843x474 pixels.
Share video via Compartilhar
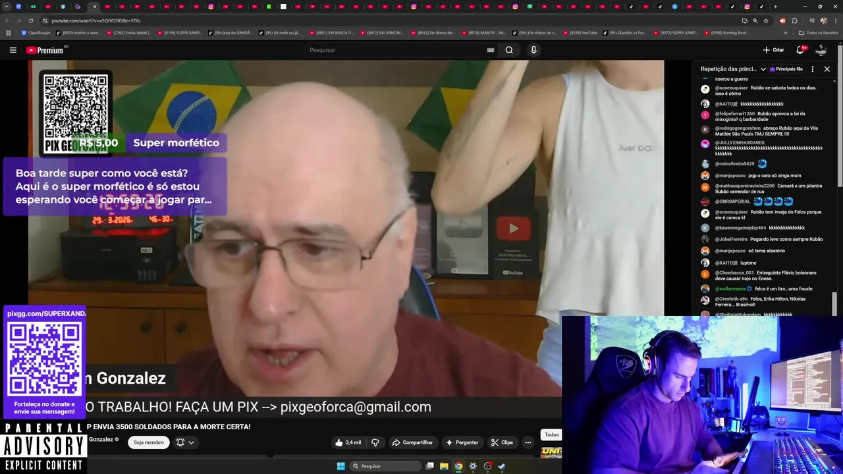412,442
